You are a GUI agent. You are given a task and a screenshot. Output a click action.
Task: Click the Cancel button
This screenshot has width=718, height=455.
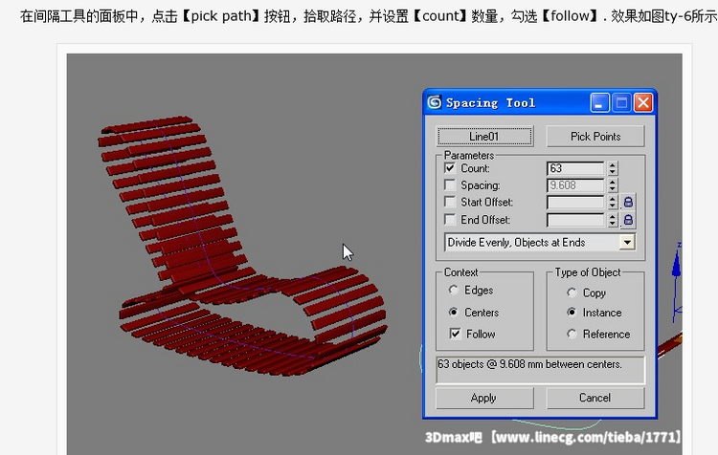[595, 398]
